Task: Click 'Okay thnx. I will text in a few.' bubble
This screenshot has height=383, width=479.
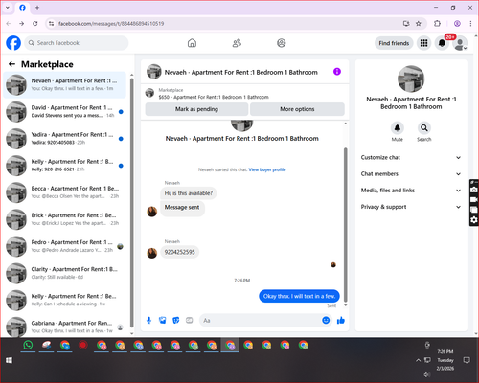Action: [x=299, y=296]
